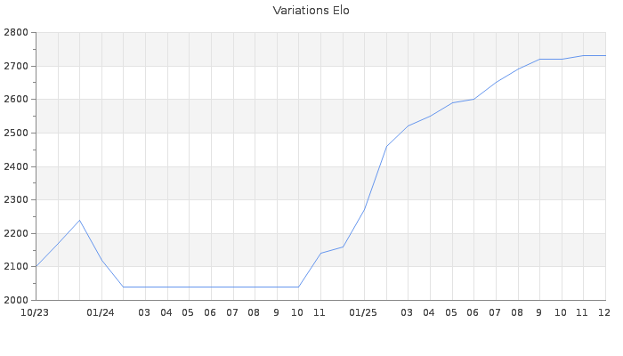Click the early line peak near 2240
Image resolution: width=623 pixels, height=356 pixels.
(x=79, y=220)
